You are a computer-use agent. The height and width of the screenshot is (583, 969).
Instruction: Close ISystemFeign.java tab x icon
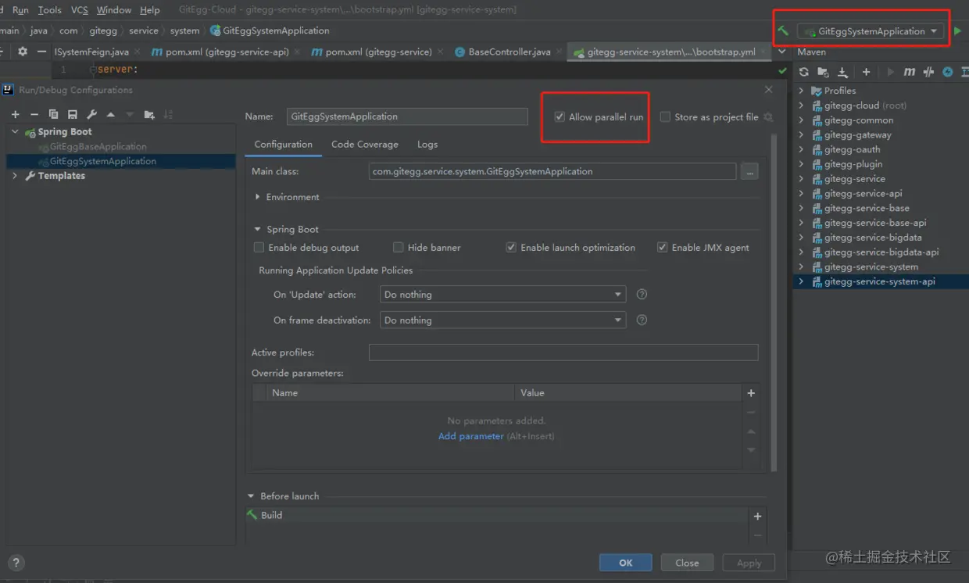138,52
